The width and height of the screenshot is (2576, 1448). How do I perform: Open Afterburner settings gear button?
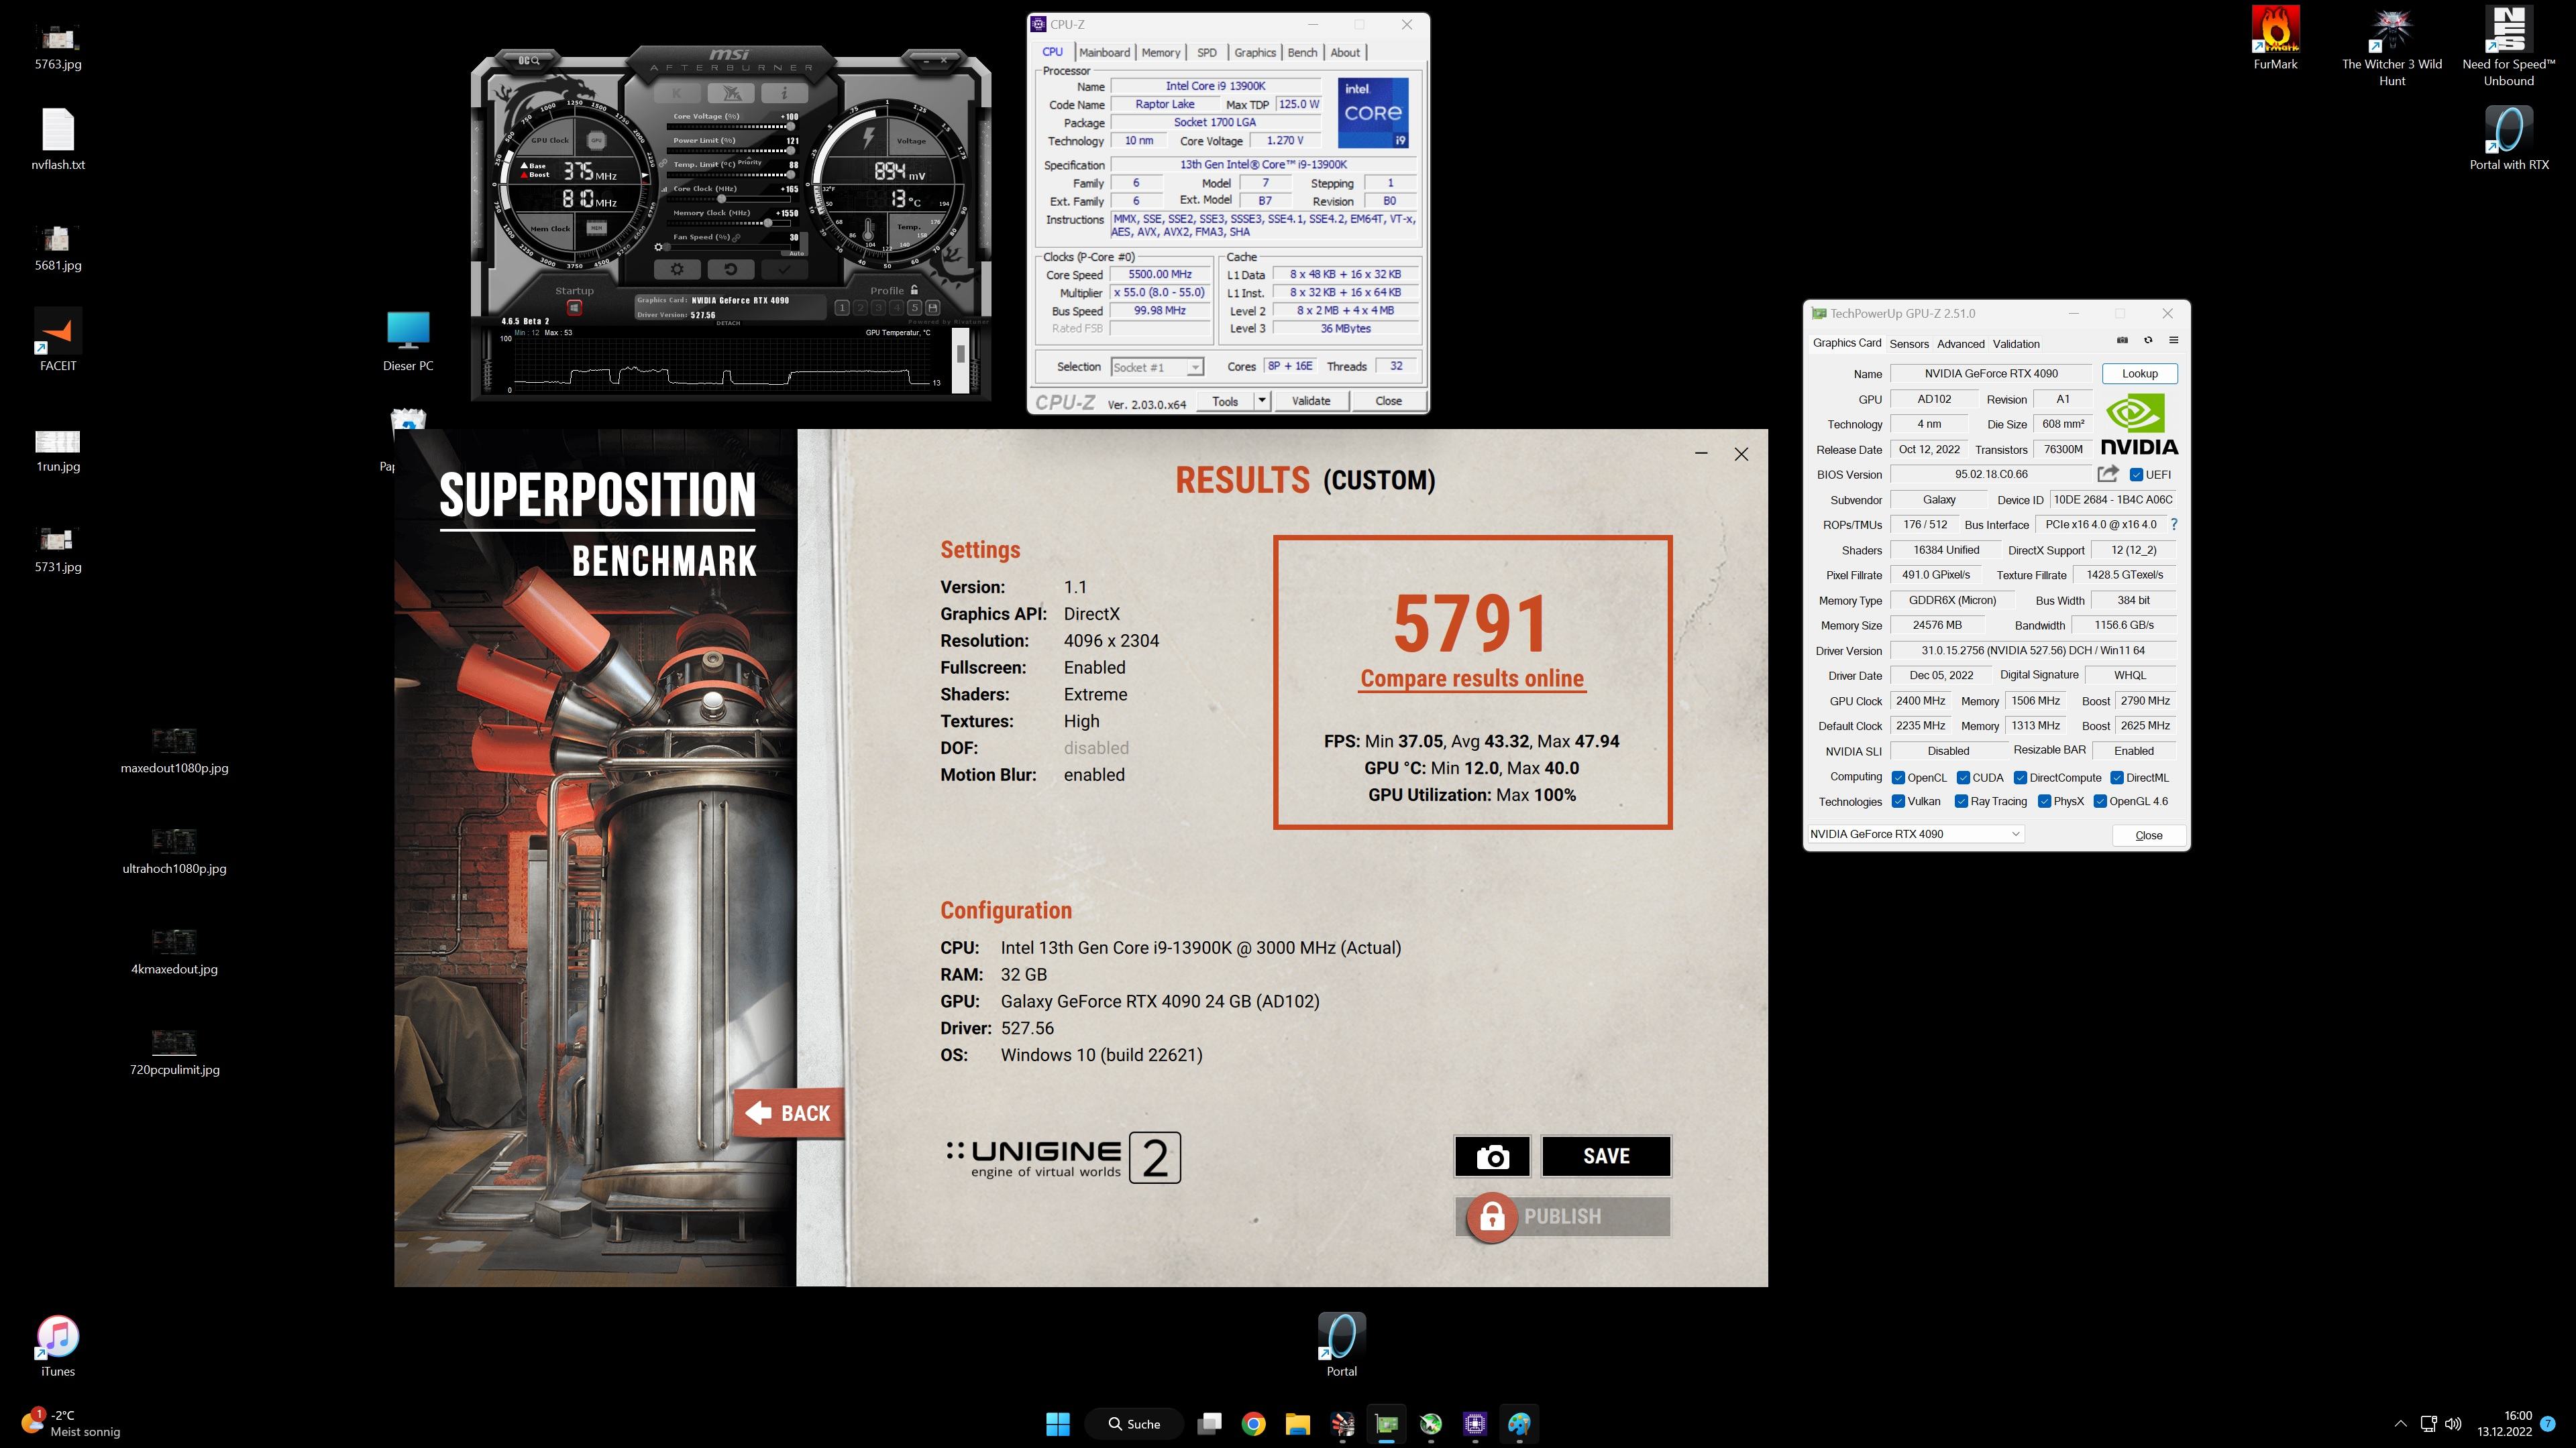677,269
